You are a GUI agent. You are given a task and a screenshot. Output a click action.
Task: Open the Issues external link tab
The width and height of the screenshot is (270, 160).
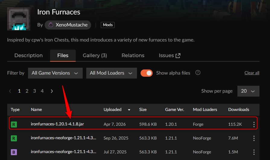click(x=170, y=55)
